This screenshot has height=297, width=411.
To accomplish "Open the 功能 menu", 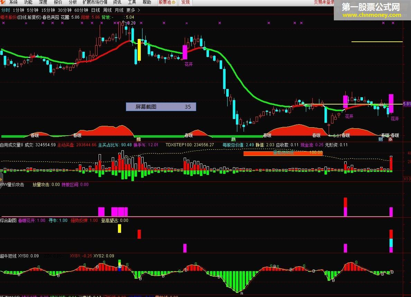I will point(28,2).
